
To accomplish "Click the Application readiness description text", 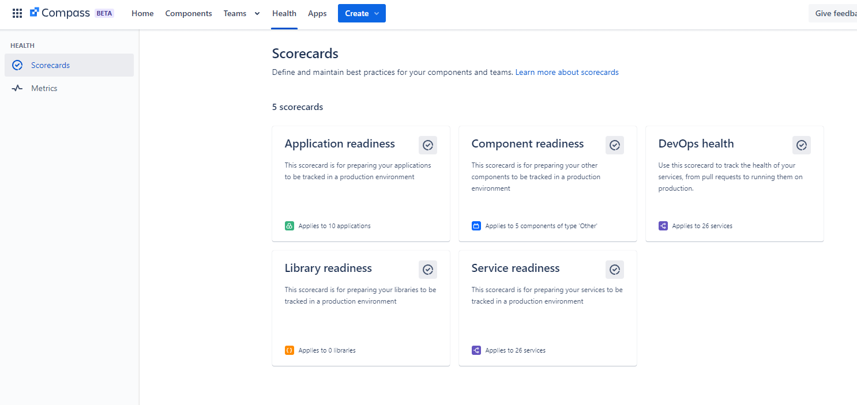I will pyautogui.click(x=358, y=171).
